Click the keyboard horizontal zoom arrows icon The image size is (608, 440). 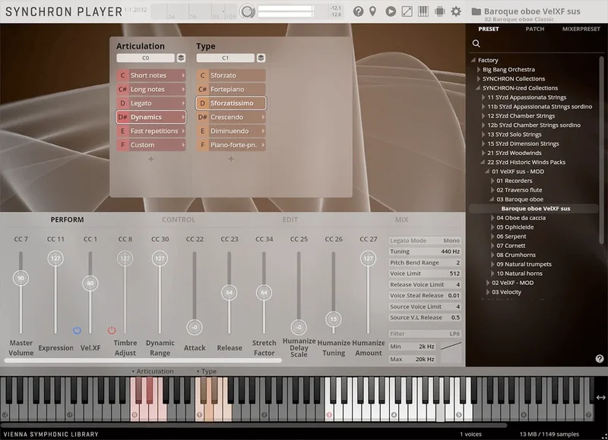600,397
